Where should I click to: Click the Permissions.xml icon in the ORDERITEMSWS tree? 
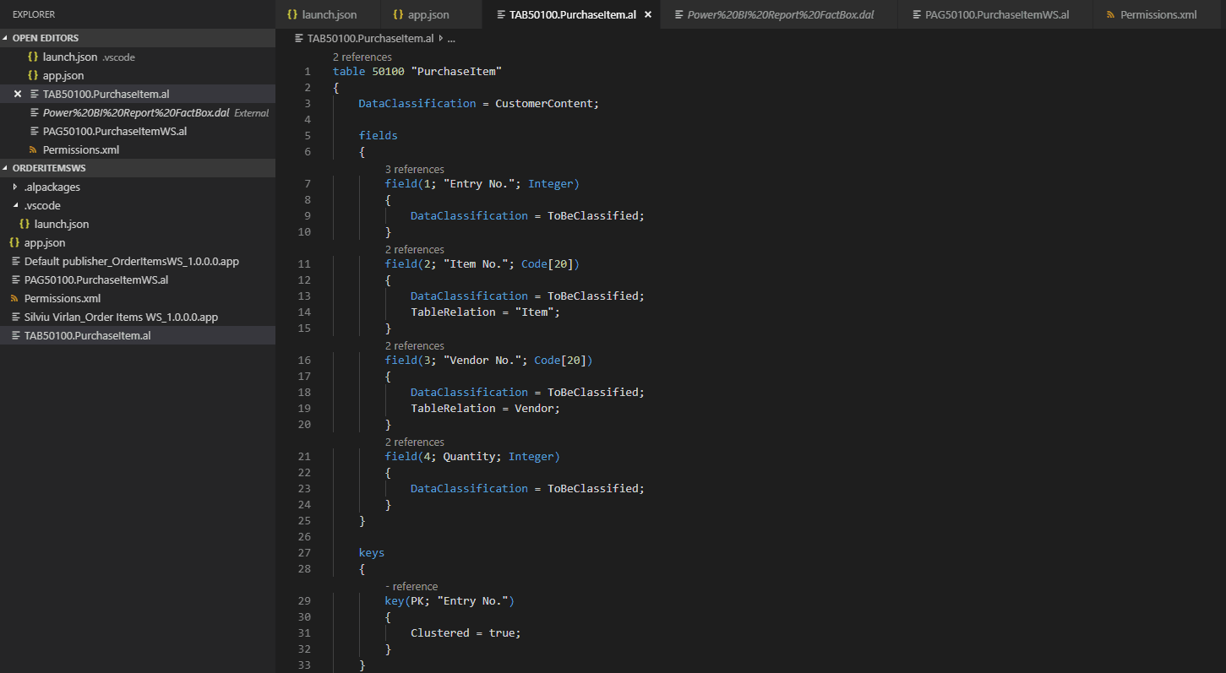click(14, 299)
